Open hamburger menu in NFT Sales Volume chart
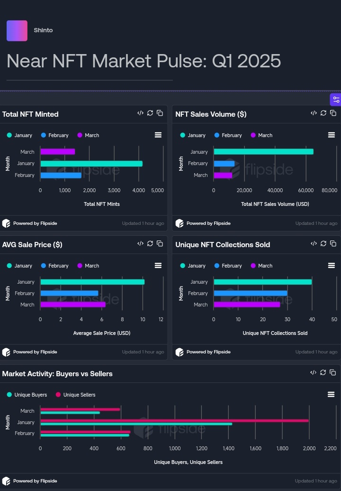The height and width of the screenshot is (491, 341). click(x=332, y=135)
